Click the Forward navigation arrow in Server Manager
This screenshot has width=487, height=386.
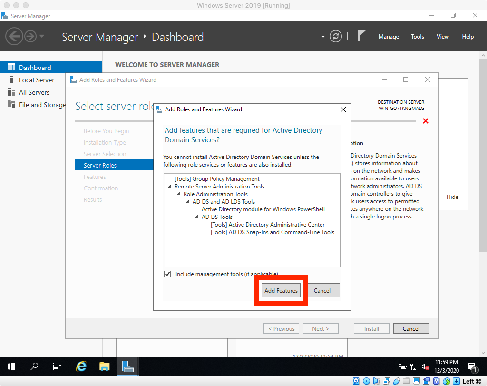tap(30, 36)
